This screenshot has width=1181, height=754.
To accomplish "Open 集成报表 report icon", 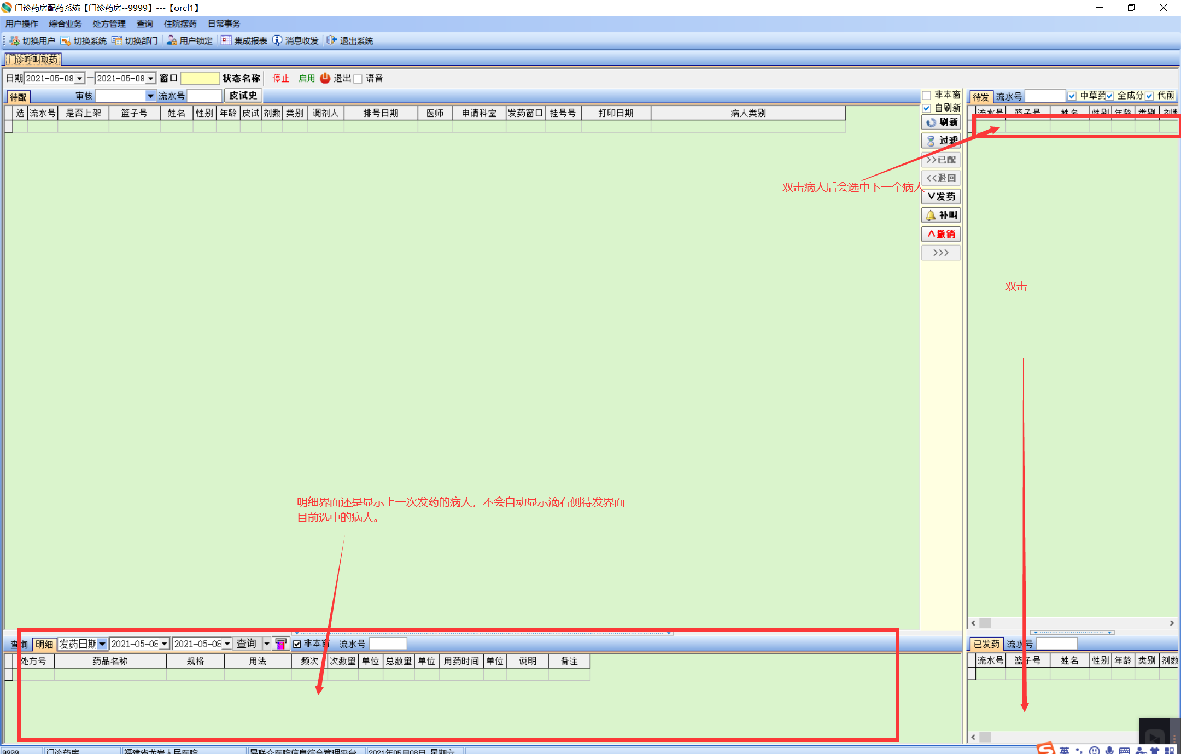I will coord(226,41).
